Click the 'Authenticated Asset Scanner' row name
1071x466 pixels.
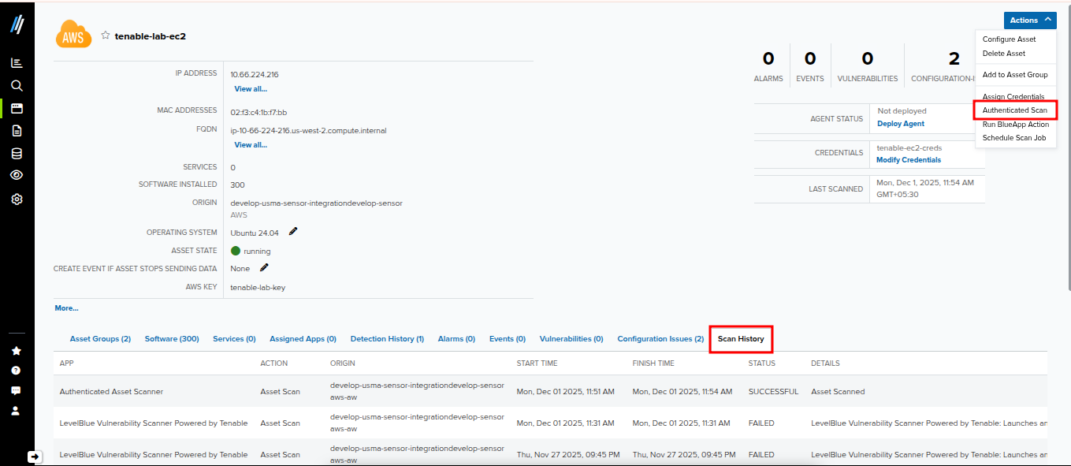click(x=111, y=392)
